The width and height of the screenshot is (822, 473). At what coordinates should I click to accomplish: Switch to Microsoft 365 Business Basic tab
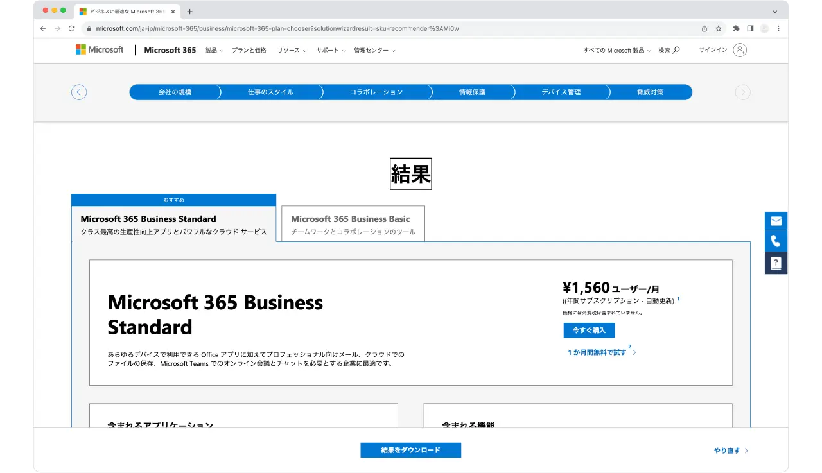353,224
